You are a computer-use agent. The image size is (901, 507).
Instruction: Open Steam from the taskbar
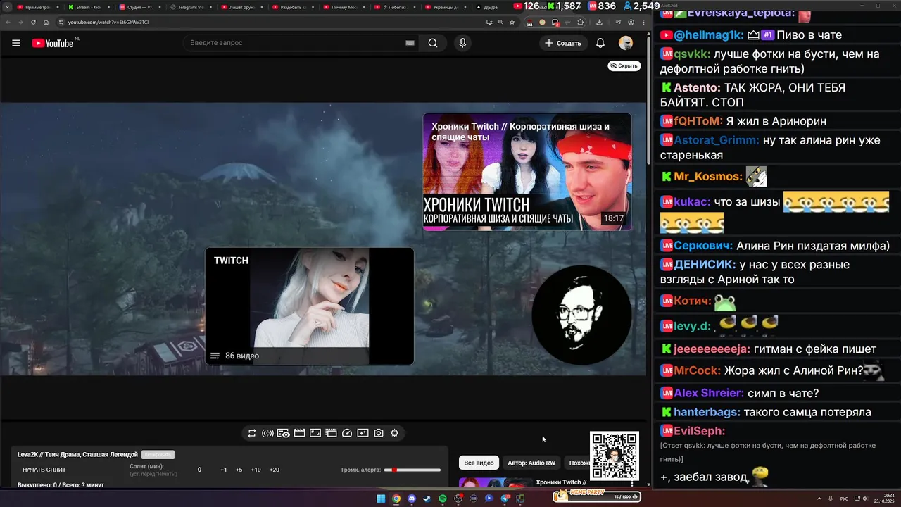(x=427, y=499)
